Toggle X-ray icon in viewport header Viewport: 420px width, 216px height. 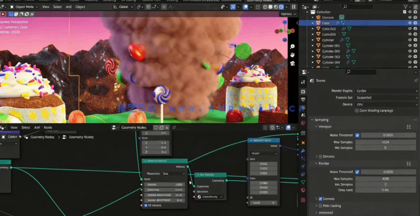pyautogui.click(x=257, y=7)
